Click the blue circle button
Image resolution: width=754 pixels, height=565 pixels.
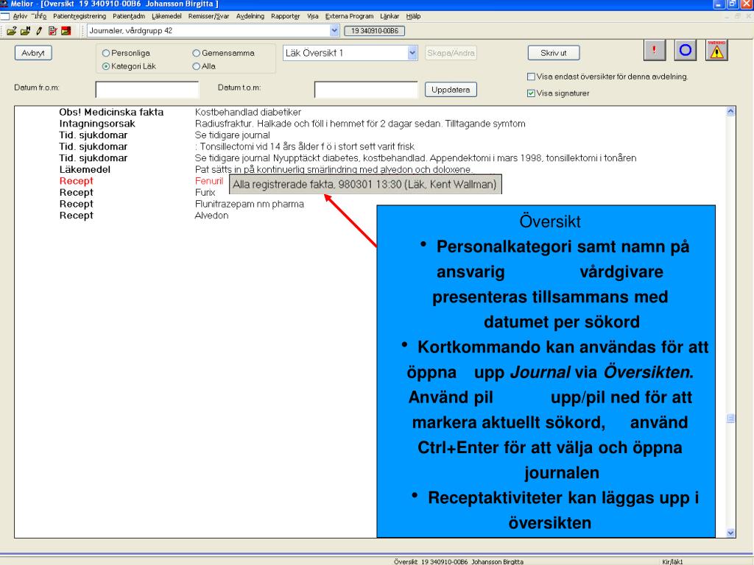(686, 50)
